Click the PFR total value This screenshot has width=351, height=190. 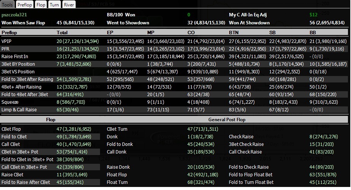pos(78,49)
